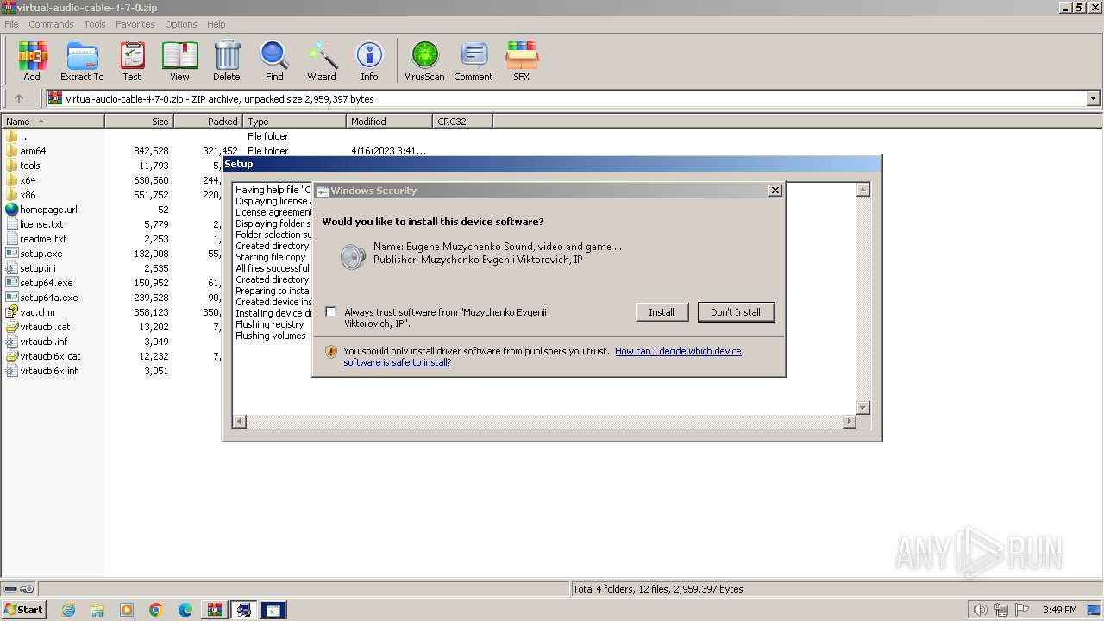
Task: Sort by the Name column header
Action: tap(53, 122)
